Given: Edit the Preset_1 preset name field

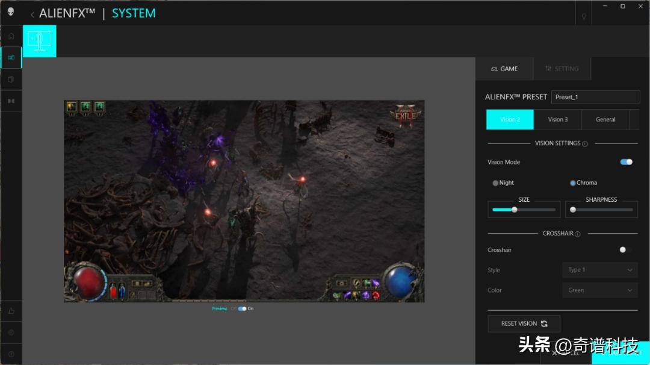Looking at the screenshot, I should coord(595,97).
